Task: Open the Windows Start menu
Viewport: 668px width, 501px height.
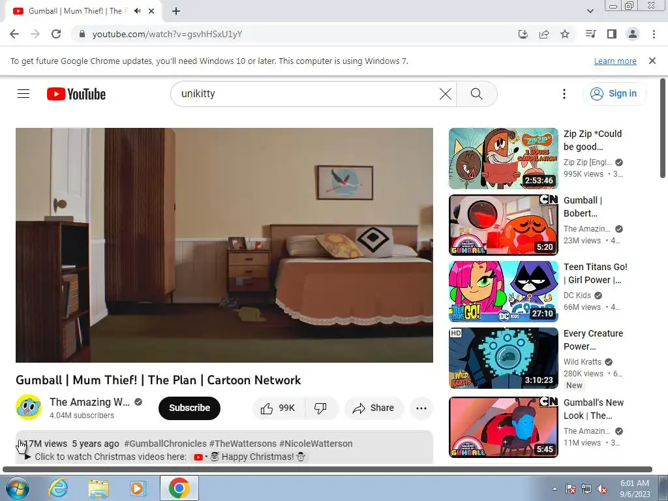Action: click(x=18, y=488)
